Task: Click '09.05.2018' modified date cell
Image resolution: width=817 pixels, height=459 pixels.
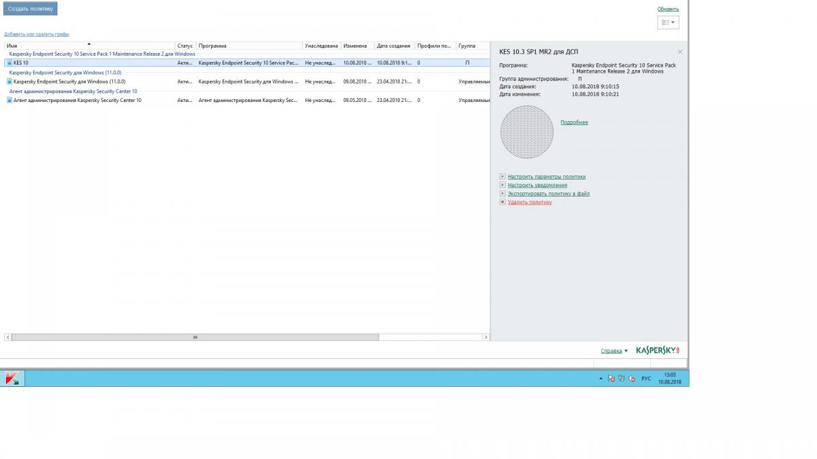Action: [357, 100]
